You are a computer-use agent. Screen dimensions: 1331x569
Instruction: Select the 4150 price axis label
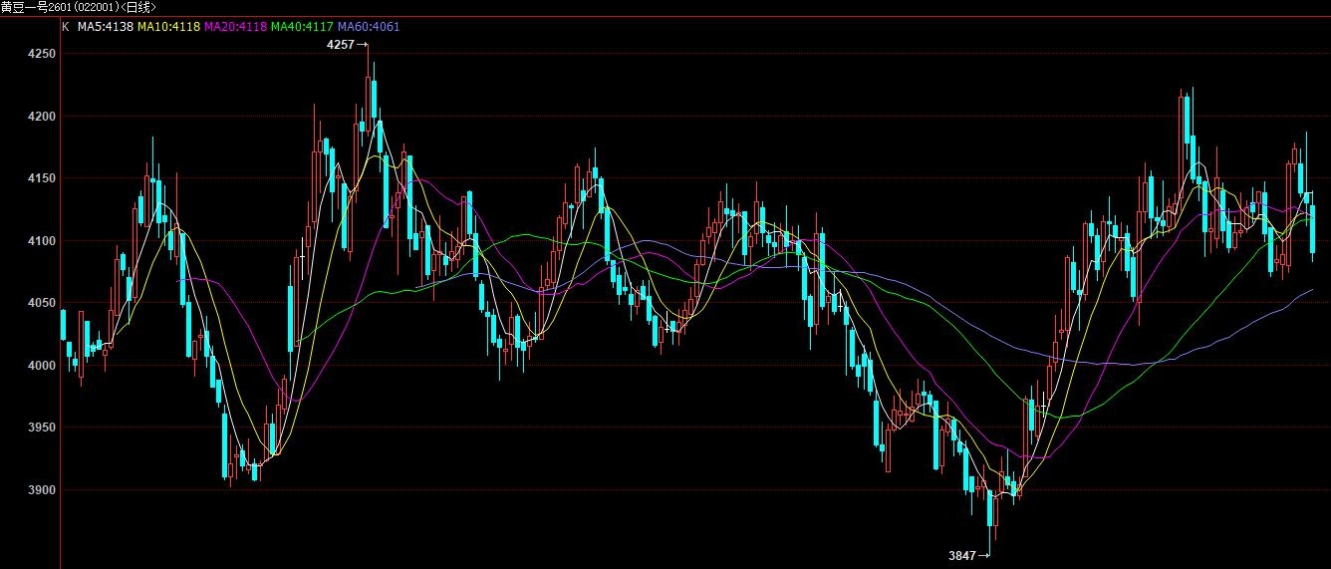(41, 178)
